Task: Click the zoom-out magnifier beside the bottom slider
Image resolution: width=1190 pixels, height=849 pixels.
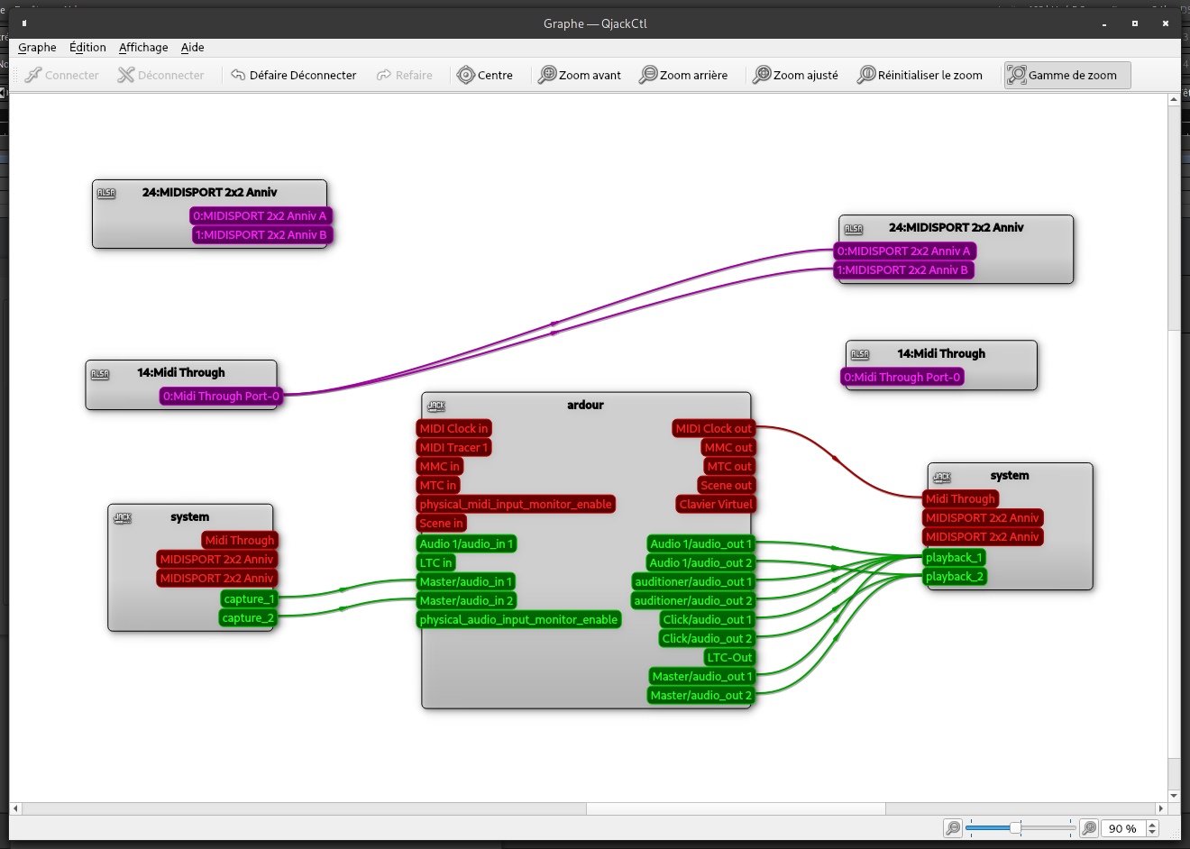Action: pyautogui.click(x=953, y=828)
